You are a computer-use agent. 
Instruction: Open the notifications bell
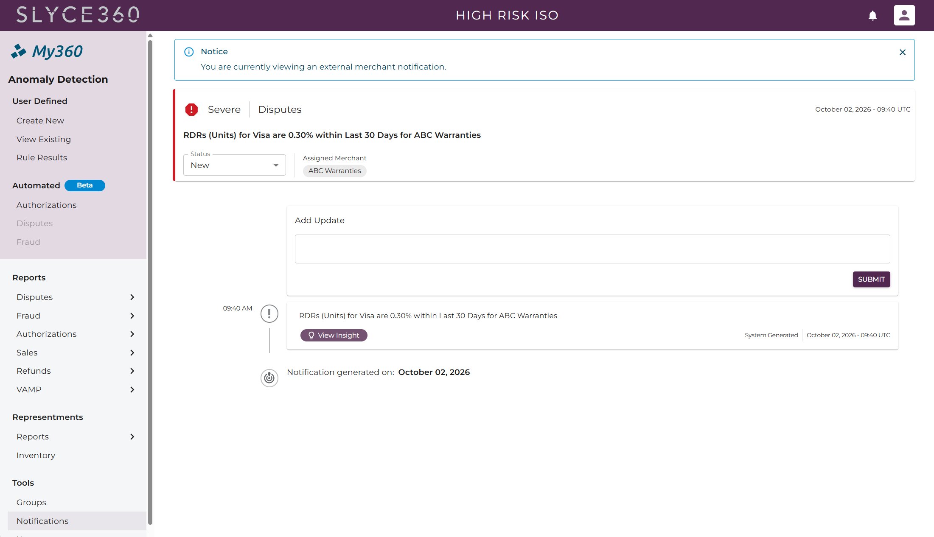coord(872,16)
